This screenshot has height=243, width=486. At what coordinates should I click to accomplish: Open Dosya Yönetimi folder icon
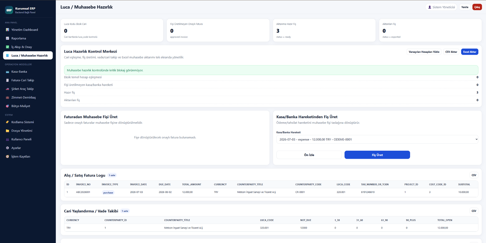[x=8, y=131]
